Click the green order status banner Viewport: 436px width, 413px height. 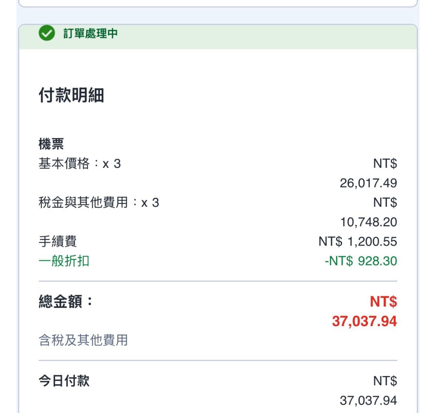click(x=218, y=37)
